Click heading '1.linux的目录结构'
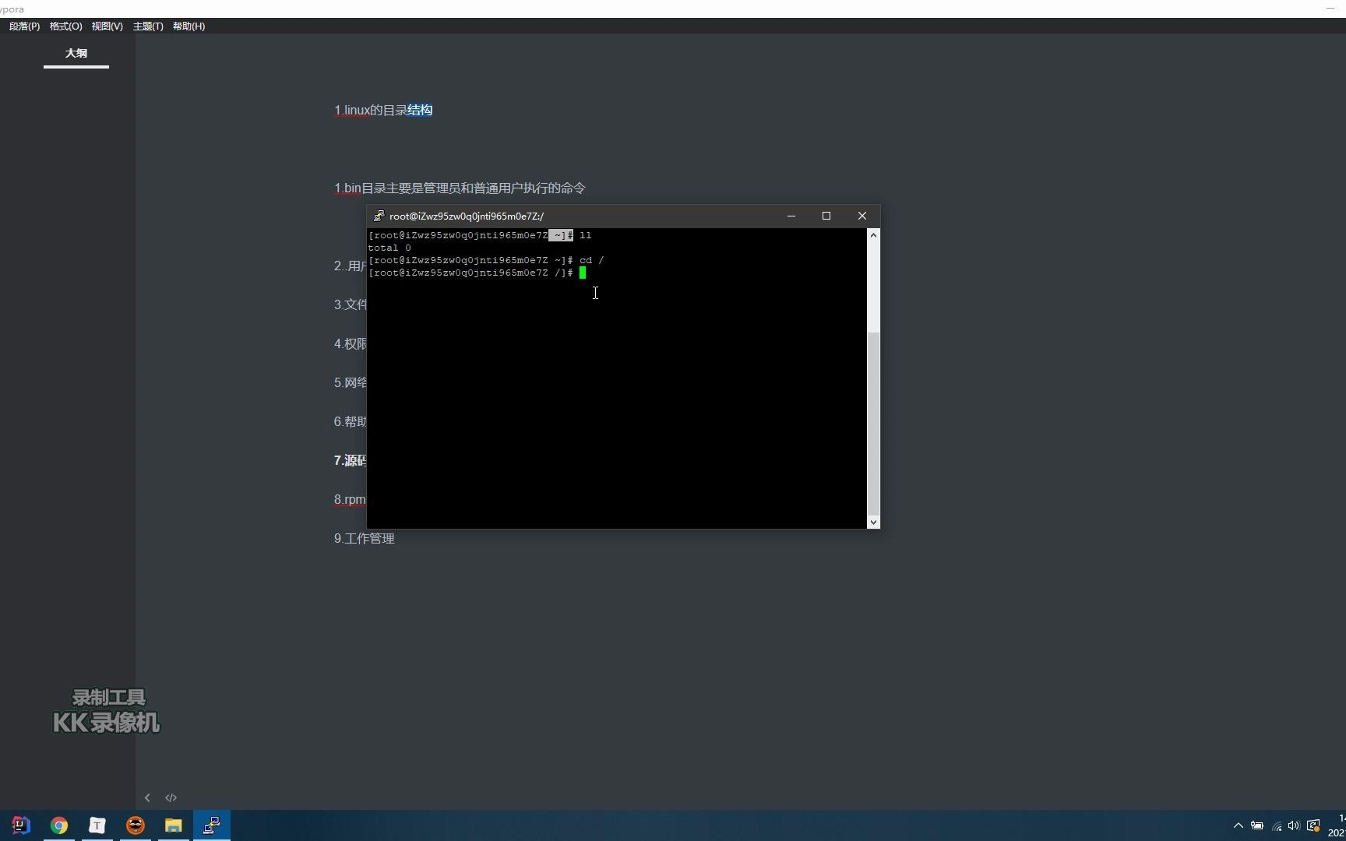Screen dimensions: 1346x841 (383, 111)
